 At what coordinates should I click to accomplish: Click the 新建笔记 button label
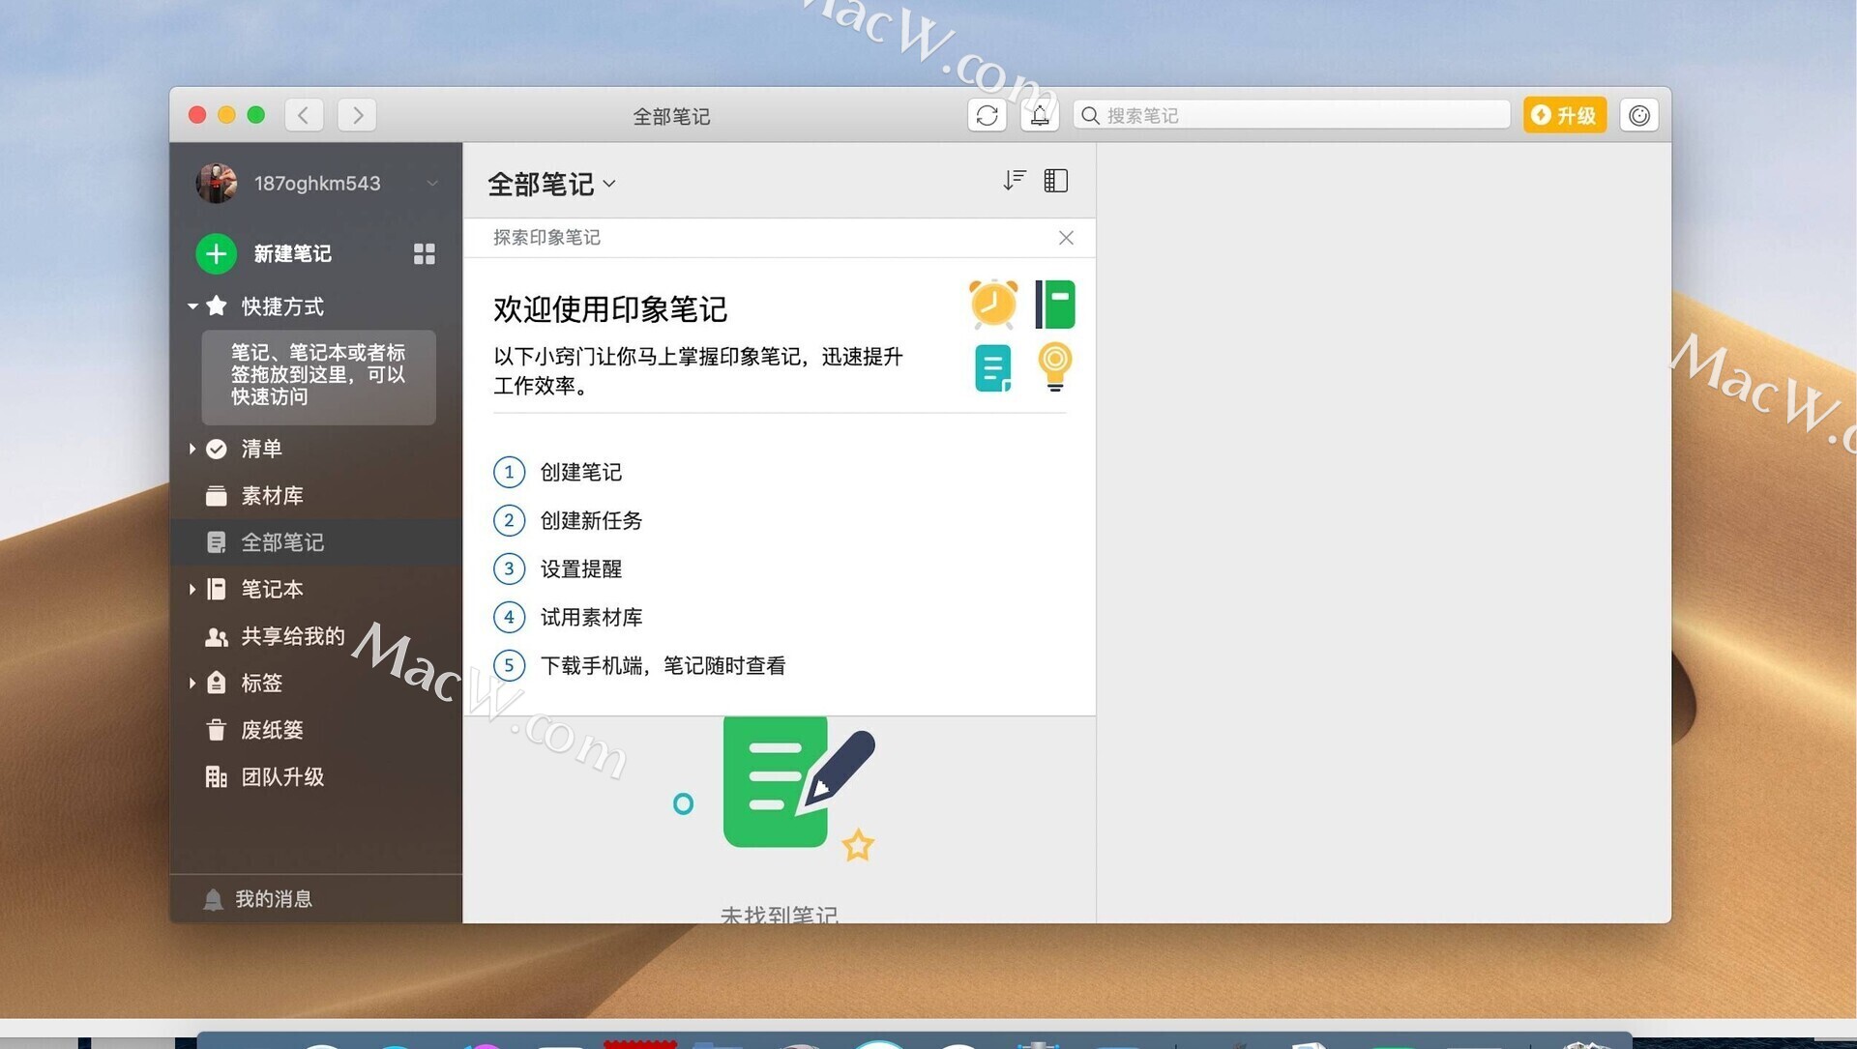(292, 253)
